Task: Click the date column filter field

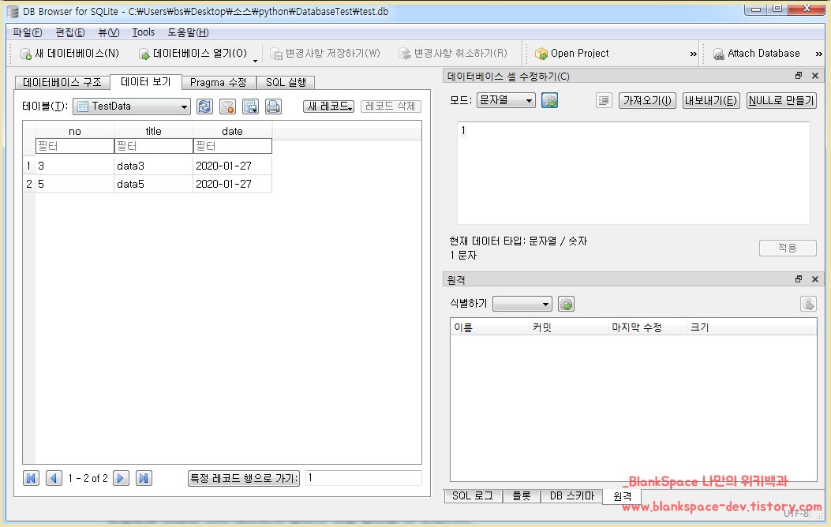Action: [233, 146]
